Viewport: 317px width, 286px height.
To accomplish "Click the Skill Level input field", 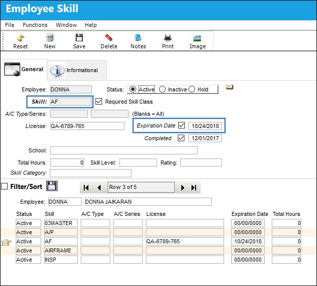I will [x=138, y=163].
